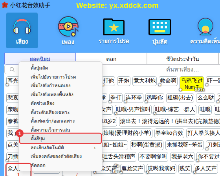Play the 我是老六 sound

(x=182, y=157)
